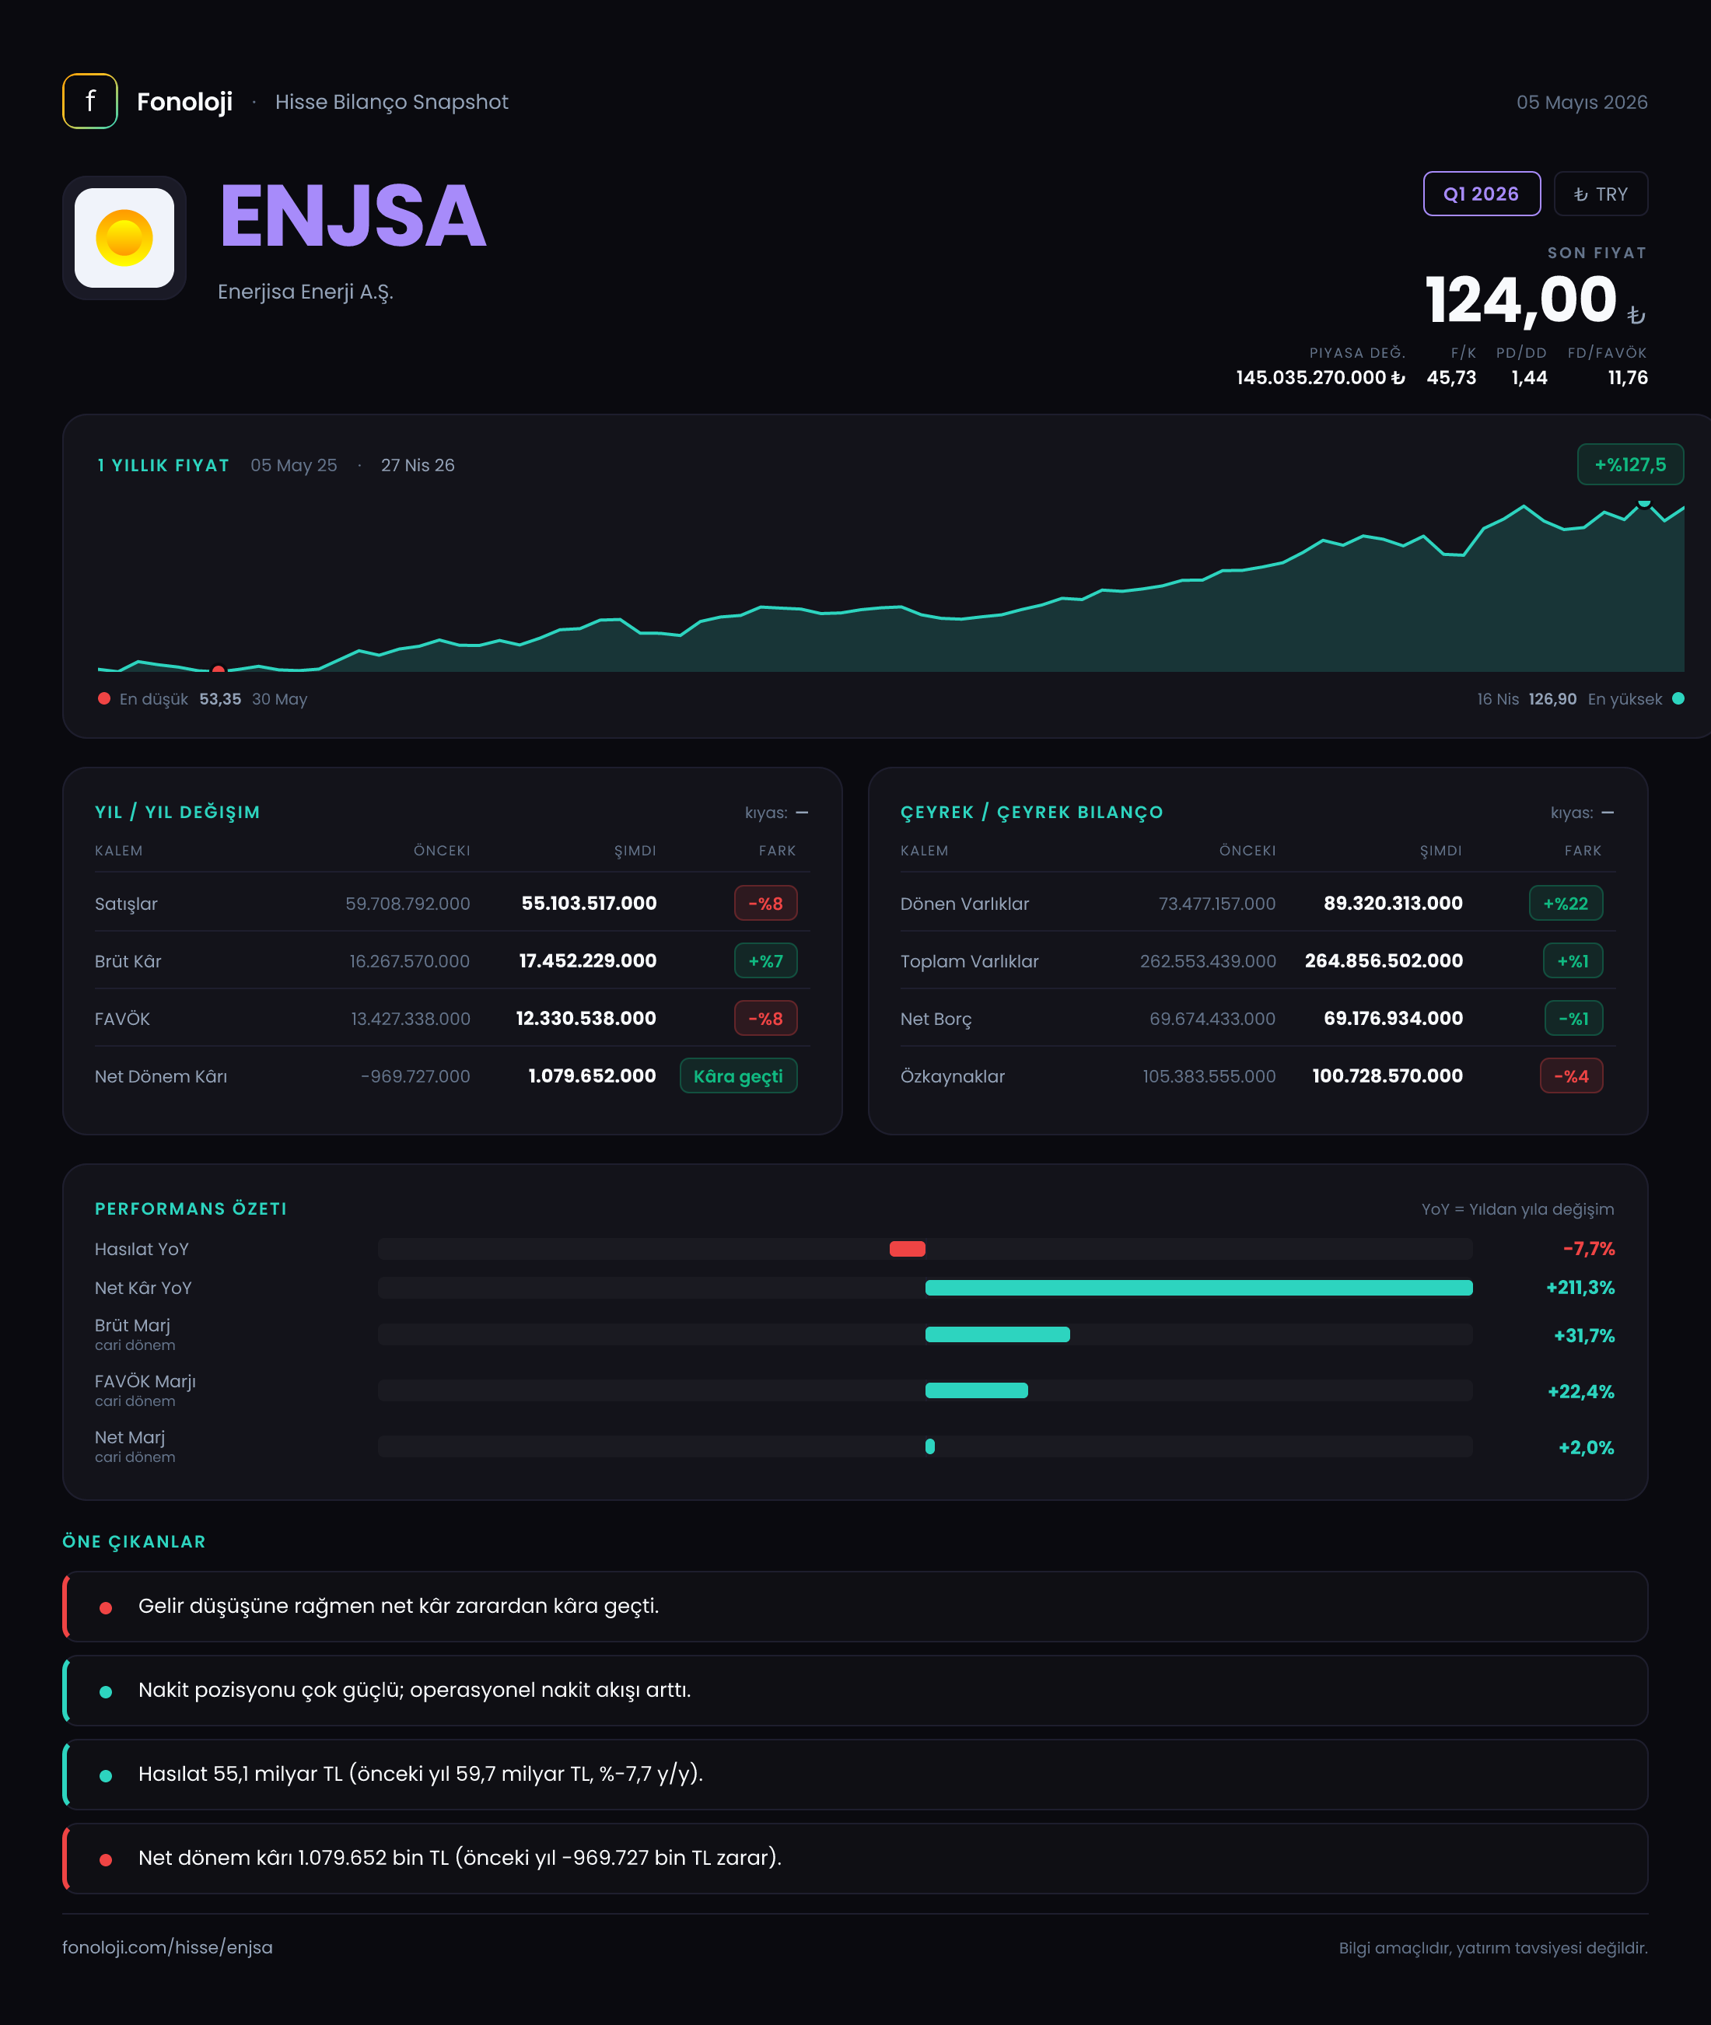Click the previous net loss -969.727.000
Screen dimensions: 1711x2025
point(415,1075)
